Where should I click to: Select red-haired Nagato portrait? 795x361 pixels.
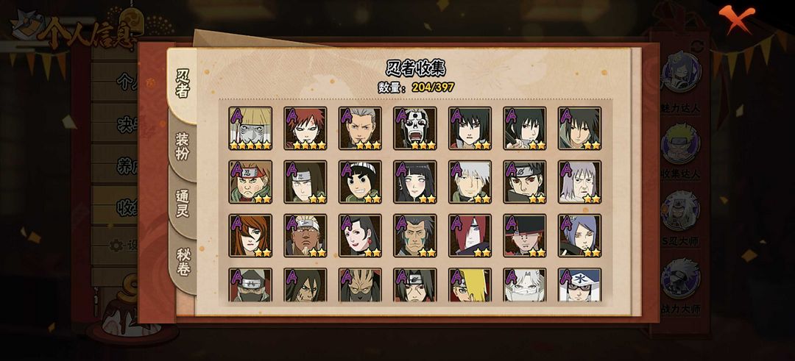tap(470, 235)
